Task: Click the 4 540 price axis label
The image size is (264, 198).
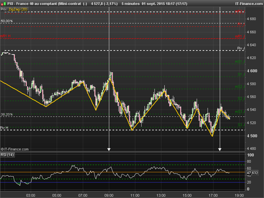Action: [251, 110]
